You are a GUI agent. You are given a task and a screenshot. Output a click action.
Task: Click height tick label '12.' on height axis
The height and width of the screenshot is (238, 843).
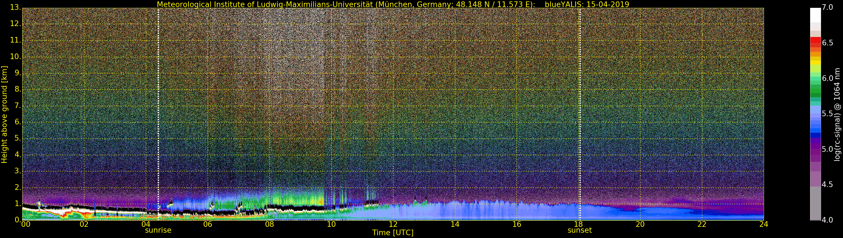point(15,24)
